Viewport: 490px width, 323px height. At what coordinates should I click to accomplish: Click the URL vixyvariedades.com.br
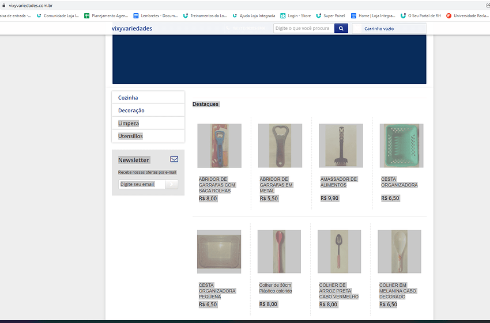tap(31, 5)
